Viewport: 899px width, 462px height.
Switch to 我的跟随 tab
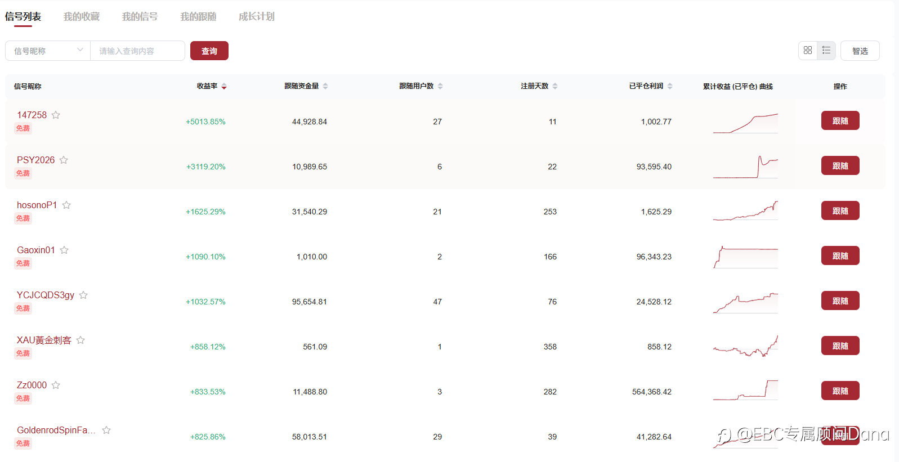point(198,17)
